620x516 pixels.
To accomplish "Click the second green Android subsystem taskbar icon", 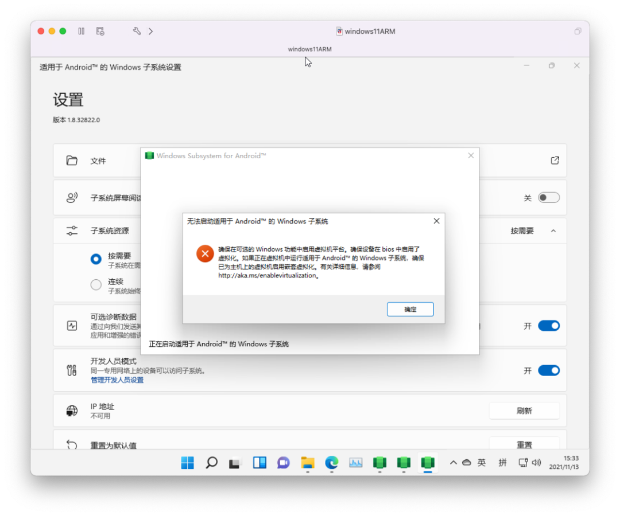I will pos(404,462).
